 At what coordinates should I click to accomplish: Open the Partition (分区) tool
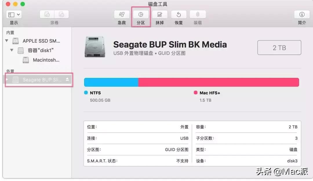(141, 14)
